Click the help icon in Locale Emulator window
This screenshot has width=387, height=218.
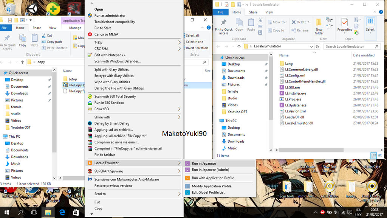tap(381, 12)
